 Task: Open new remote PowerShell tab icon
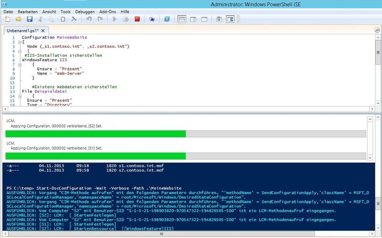tap(152, 19)
